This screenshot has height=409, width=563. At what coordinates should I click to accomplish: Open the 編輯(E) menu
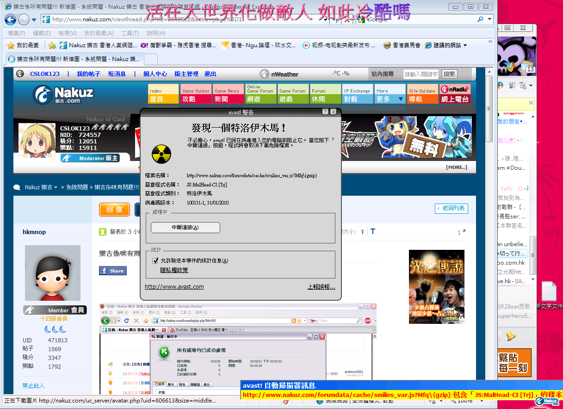(x=42, y=33)
